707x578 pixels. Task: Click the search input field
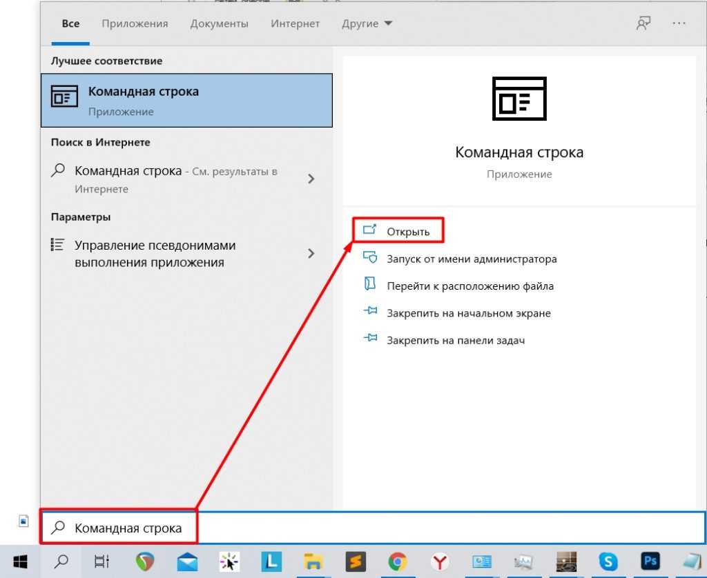[372, 528]
